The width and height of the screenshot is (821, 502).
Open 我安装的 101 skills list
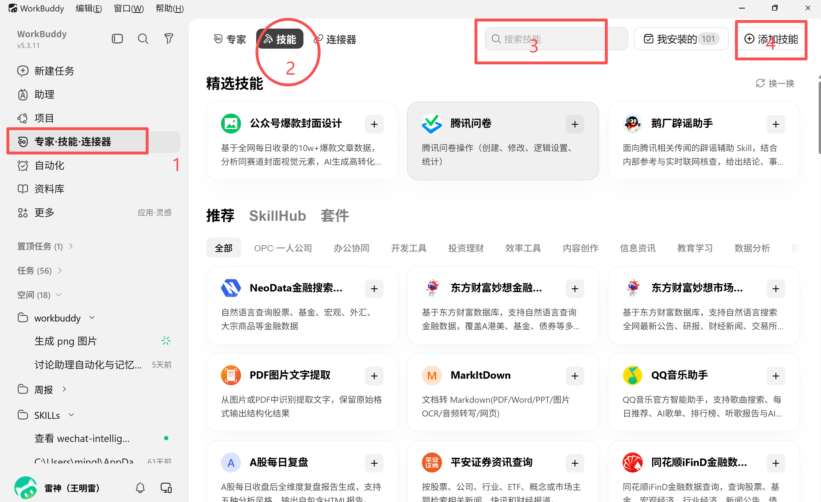(x=681, y=39)
